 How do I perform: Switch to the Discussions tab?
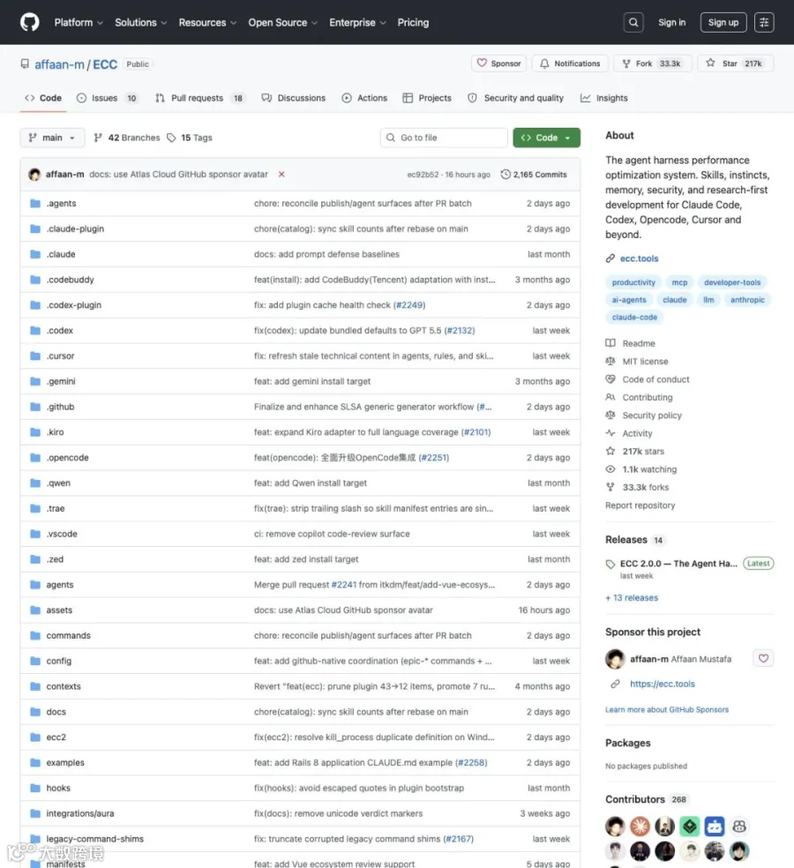(x=294, y=98)
